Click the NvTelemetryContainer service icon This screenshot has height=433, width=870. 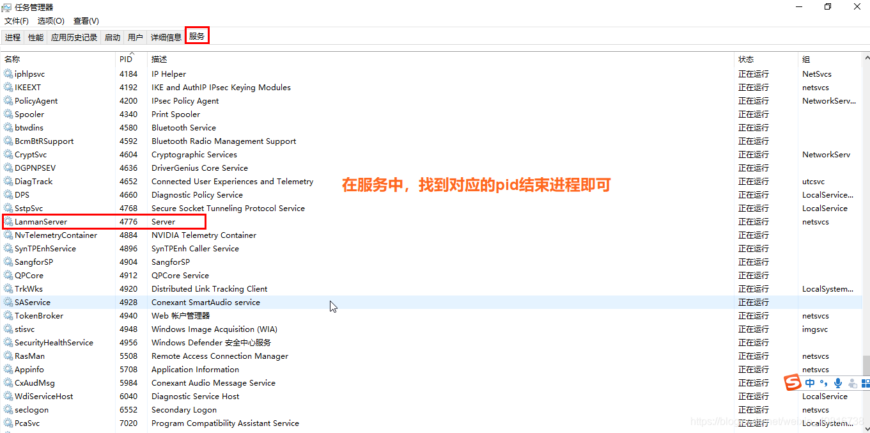(8, 235)
